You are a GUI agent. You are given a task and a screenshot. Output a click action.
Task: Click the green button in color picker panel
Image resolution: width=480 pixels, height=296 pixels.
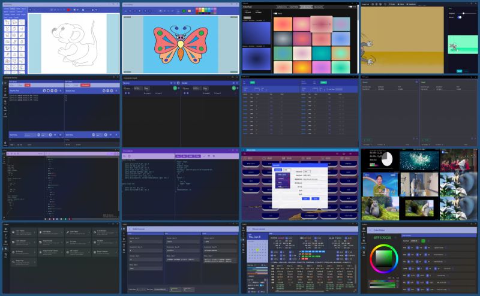coord(423,241)
